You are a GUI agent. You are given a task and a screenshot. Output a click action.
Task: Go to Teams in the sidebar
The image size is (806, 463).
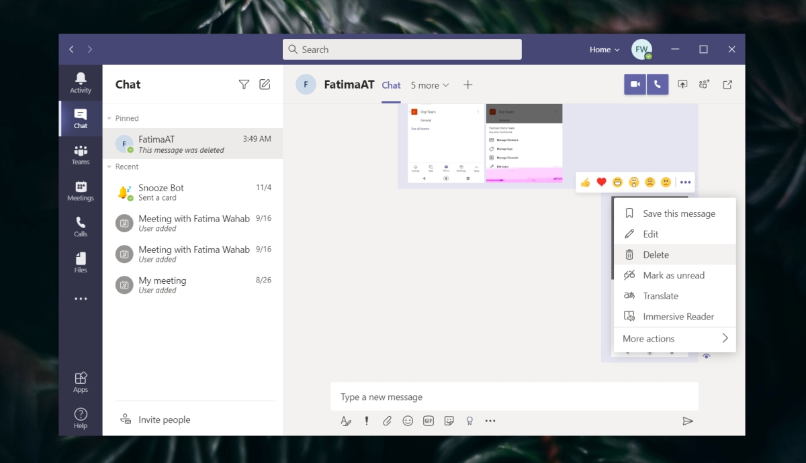coord(81,154)
